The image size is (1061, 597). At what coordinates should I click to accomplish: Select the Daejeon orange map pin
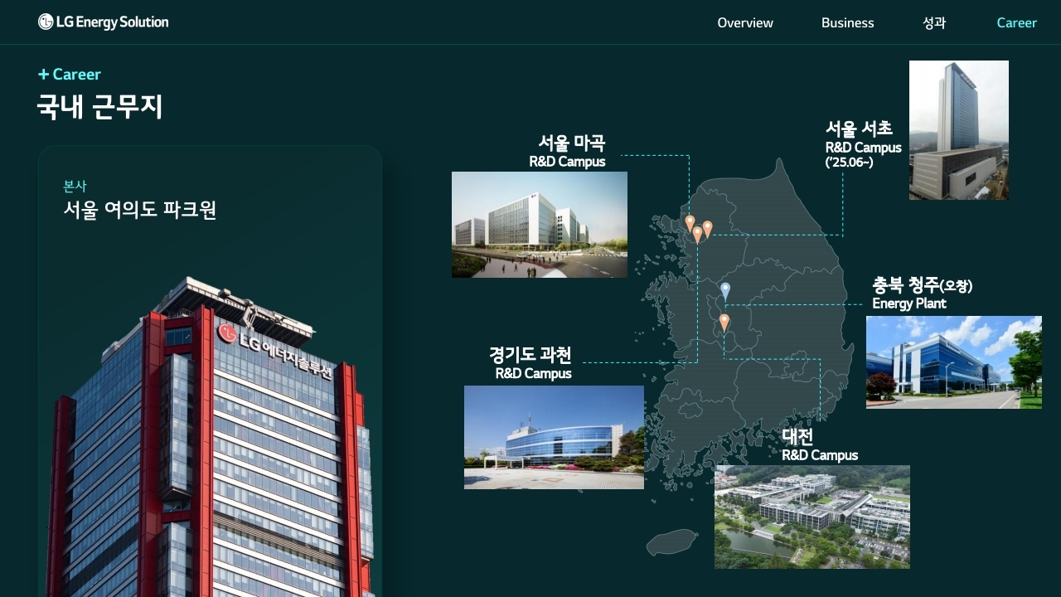pos(724,322)
